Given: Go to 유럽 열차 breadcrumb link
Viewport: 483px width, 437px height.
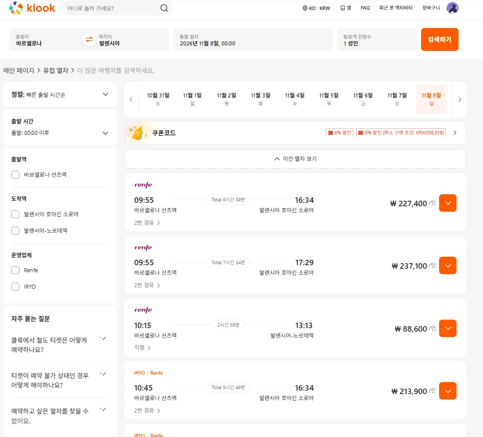Looking at the screenshot, I should [x=56, y=70].
